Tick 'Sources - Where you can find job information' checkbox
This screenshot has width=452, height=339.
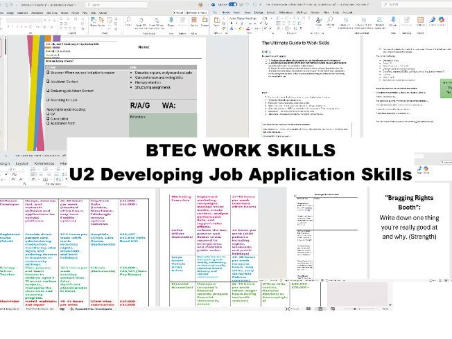[48, 73]
